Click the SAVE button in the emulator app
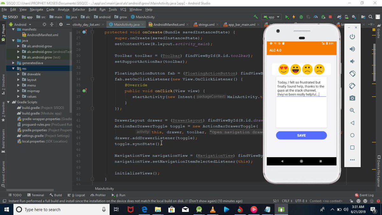Image resolution: width=382 pixels, height=215 pixels. coord(301,135)
